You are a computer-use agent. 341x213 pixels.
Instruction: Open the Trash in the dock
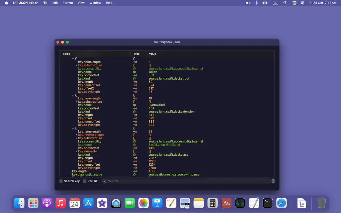tap(321, 203)
